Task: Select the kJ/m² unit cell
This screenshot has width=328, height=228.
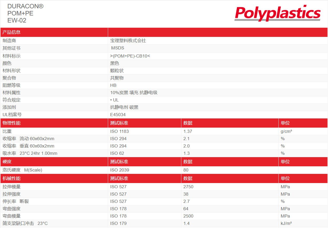Action: coord(287,223)
